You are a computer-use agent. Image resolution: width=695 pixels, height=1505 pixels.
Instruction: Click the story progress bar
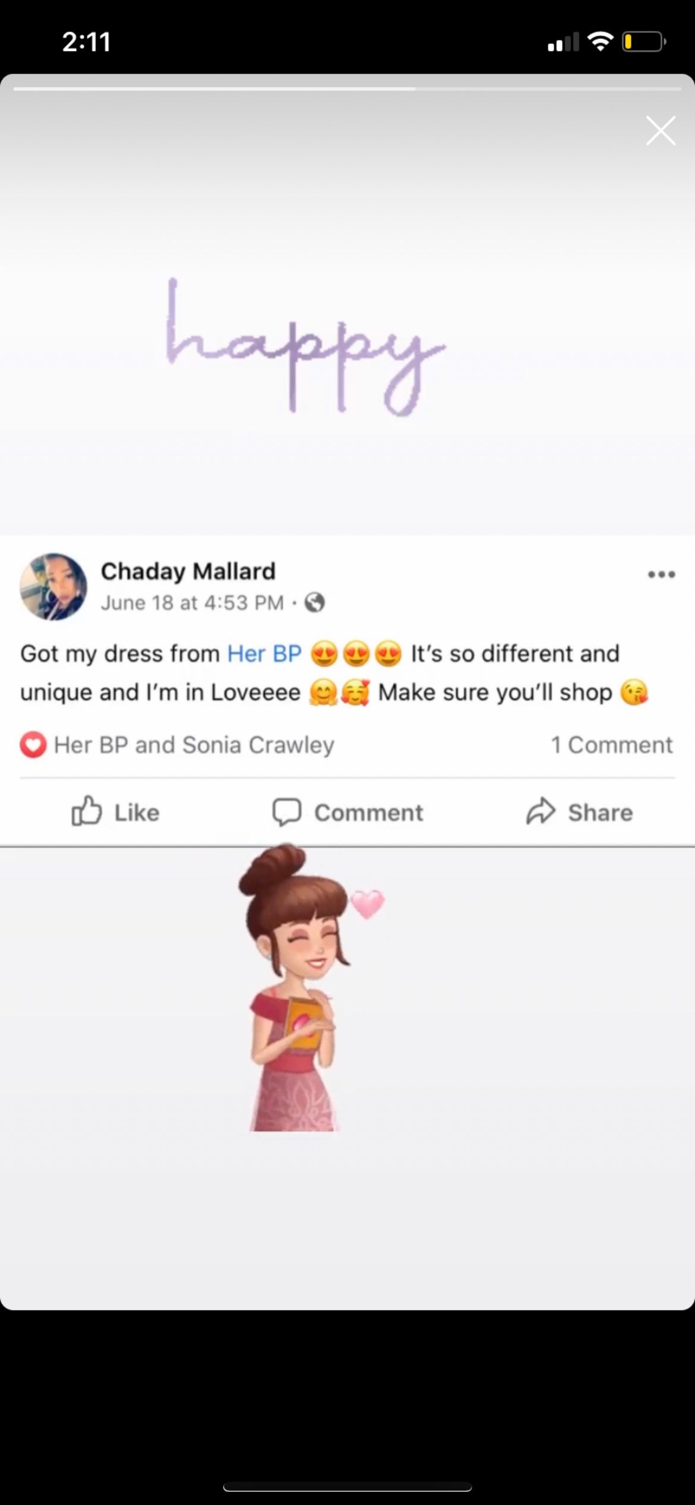click(x=347, y=89)
